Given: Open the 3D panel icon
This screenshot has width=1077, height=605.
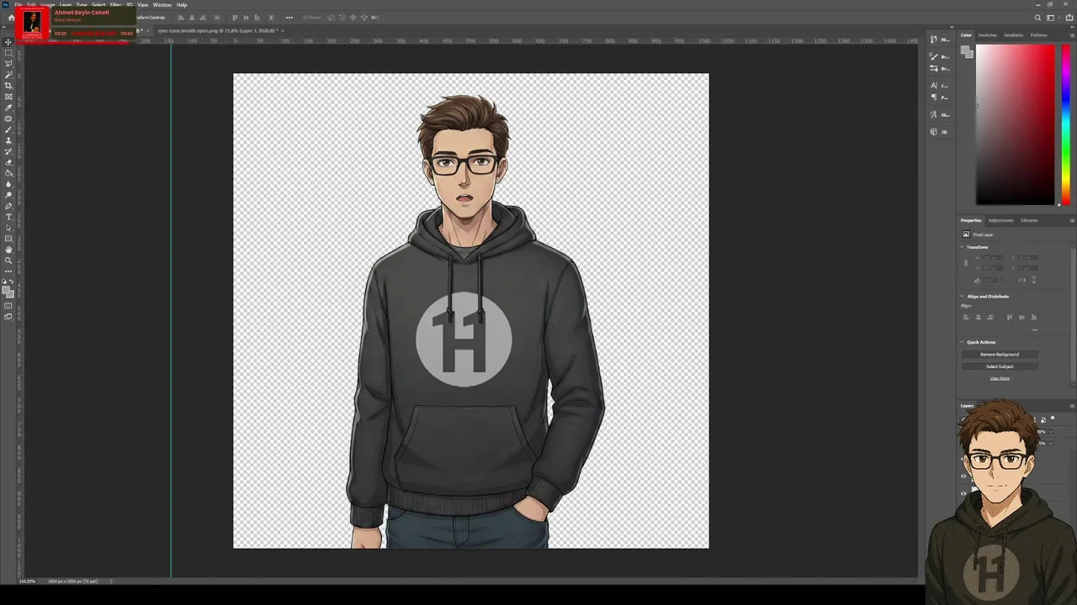Looking at the screenshot, I should click(934, 132).
